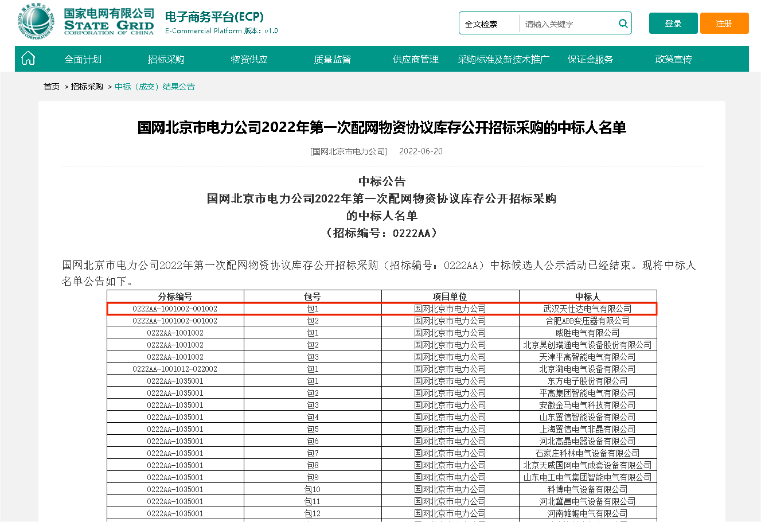This screenshot has width=761, height=522.
Task: Select cell 威胜电气有限公司
Action: point(588,333)
